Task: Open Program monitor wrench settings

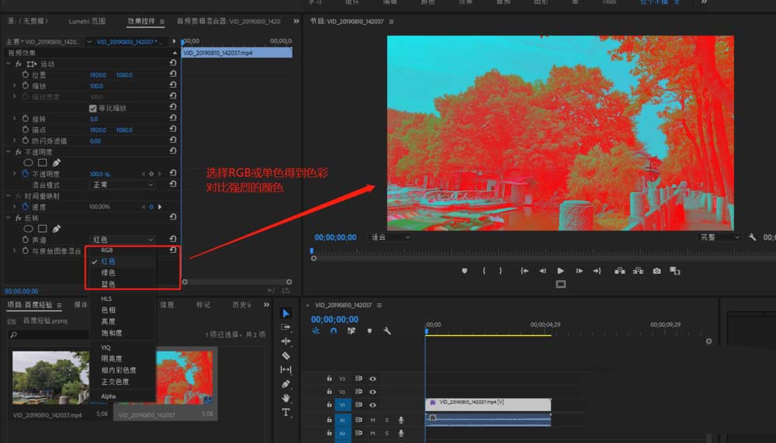Action: pos(752,237)
